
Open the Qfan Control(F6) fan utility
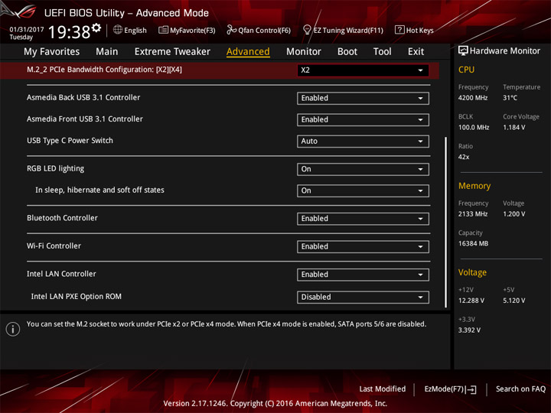click(x=259, y=30)
